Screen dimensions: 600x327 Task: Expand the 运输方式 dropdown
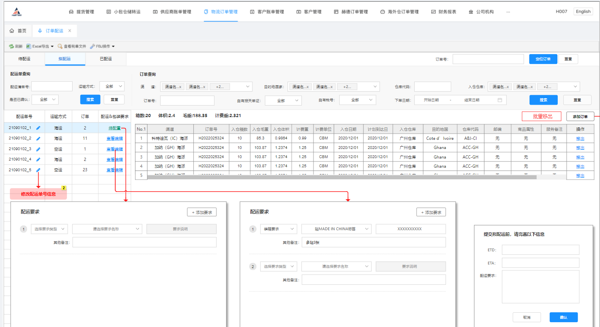tap(112, 86)
